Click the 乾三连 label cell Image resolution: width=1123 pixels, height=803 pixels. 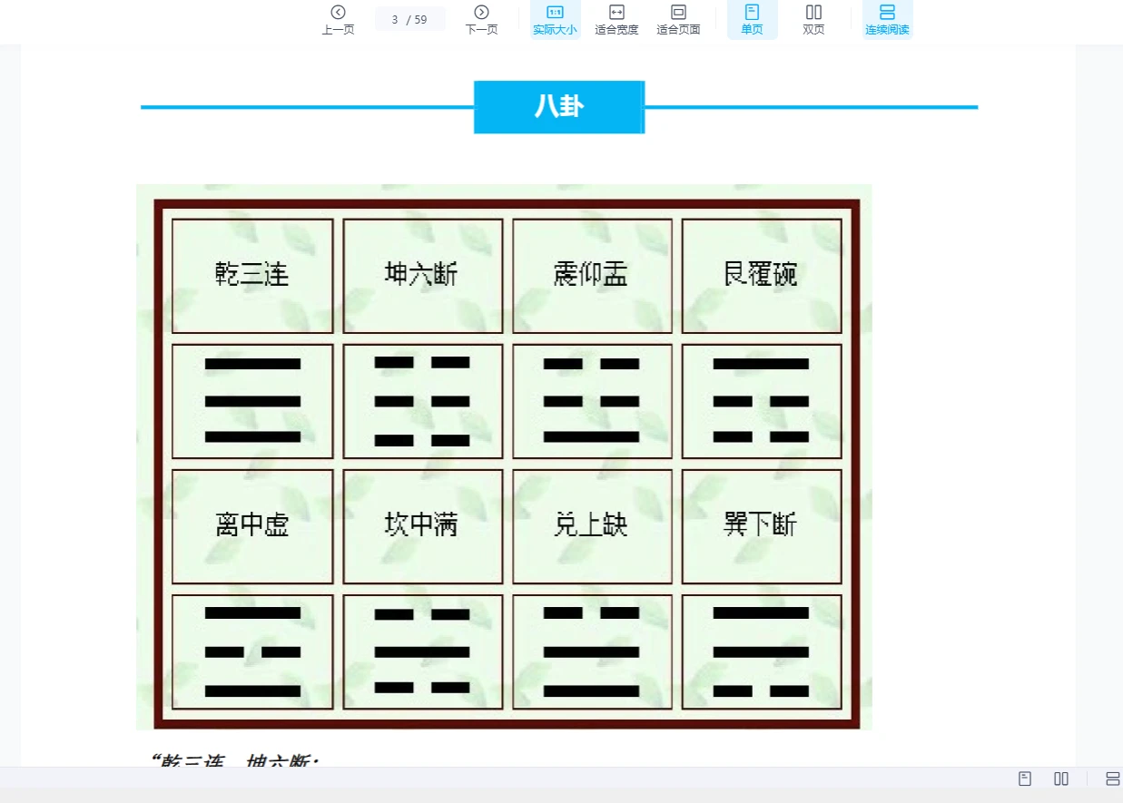[252, 275]
